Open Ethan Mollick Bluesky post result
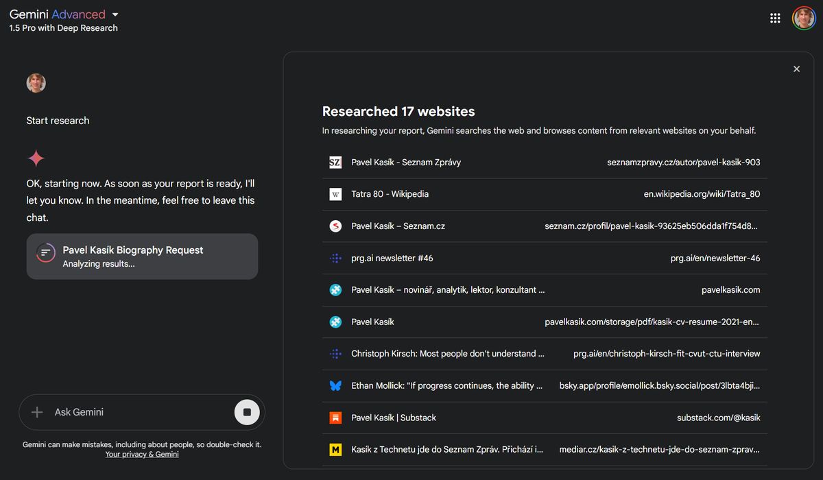Screen dimensions: 823x480 [545, 385]
